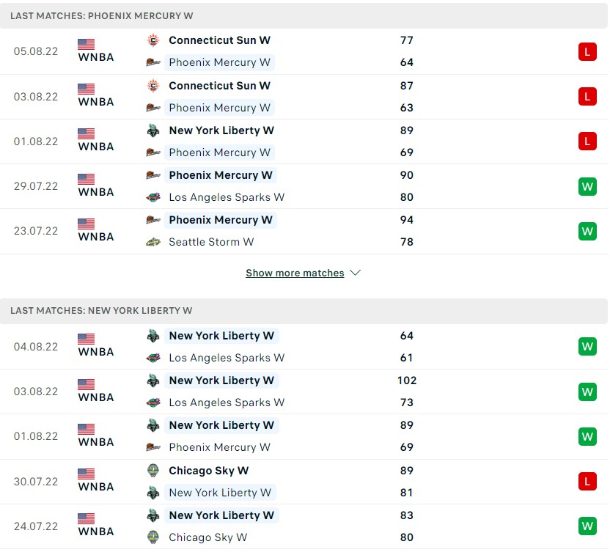Click the red L badge for 30.07.22 match
This screenshot has width=610, height=555.
(587, 481)
